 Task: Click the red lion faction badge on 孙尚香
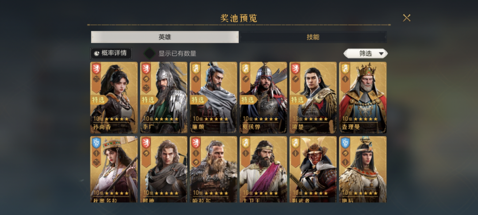[96, 69]
